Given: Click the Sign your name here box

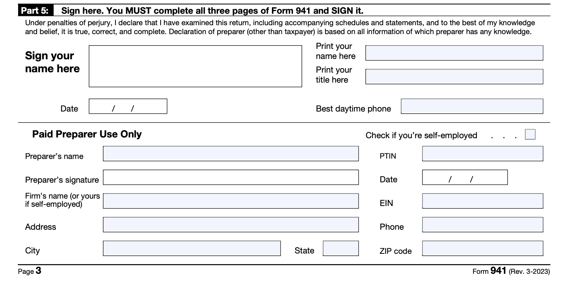Looking at the screenshot, I should click(195, 66).
